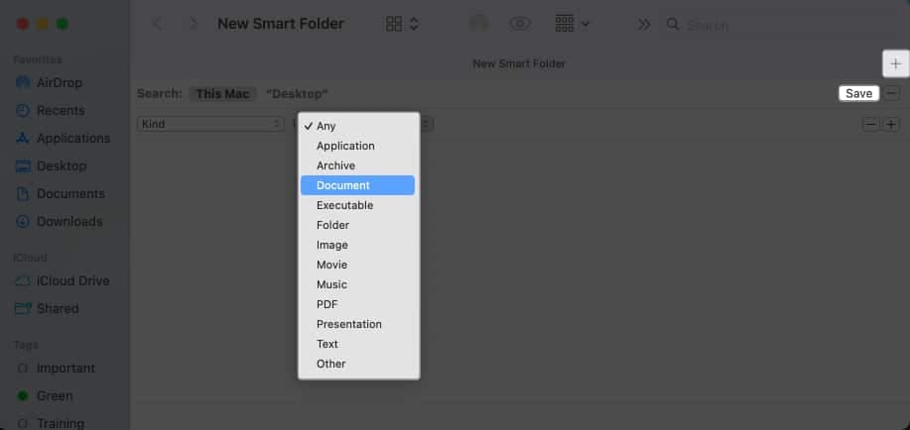Click the Finder back arrow
Image resolution: width=910 pixels, height=430 pixels.
157,24
